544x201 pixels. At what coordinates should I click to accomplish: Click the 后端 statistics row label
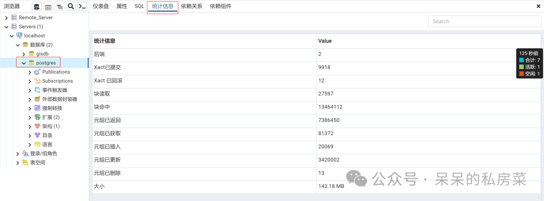tap(99, 54)
